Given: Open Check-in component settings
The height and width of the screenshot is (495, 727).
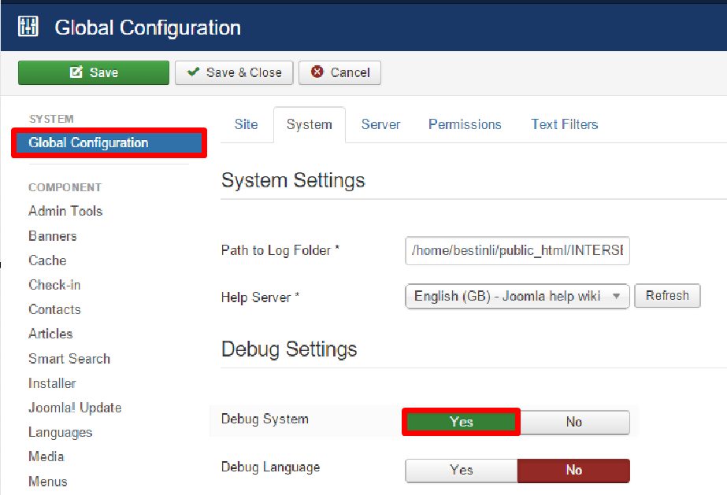Looking at the screenshot, I should [x=54, y=285].
